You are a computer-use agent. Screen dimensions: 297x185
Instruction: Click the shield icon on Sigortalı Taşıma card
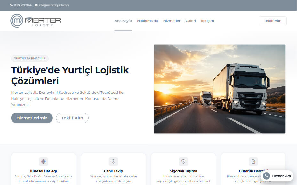coord(183,162)
